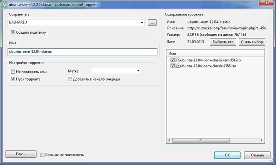Uncheck ubuntu-12.04-oem-classic-amd64.iso file
The width and height of the screenshot is (276, 165).
coord(173,60)
